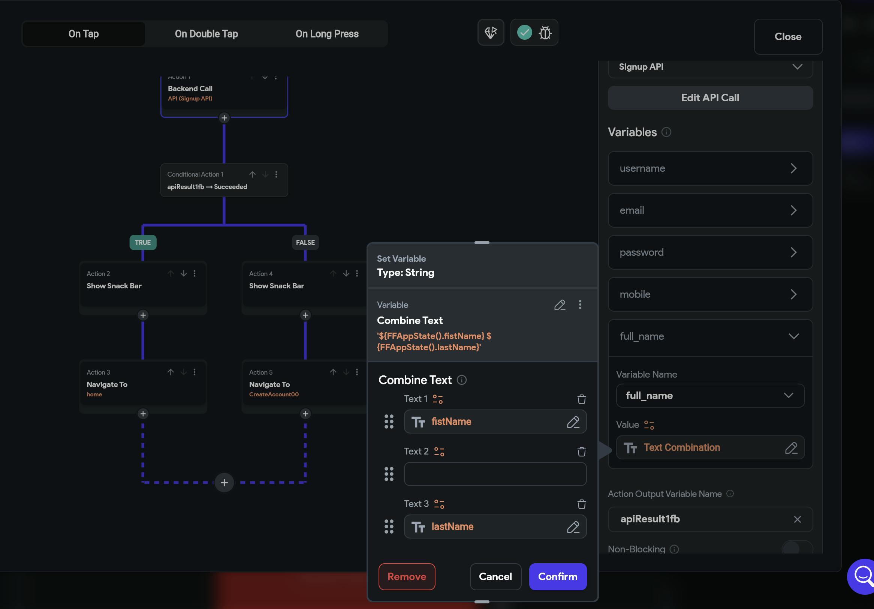The width and height of the screenshot is (874, 609).
Task: Move Action 2 down with arrow
Action: click(x=184, y=273)
